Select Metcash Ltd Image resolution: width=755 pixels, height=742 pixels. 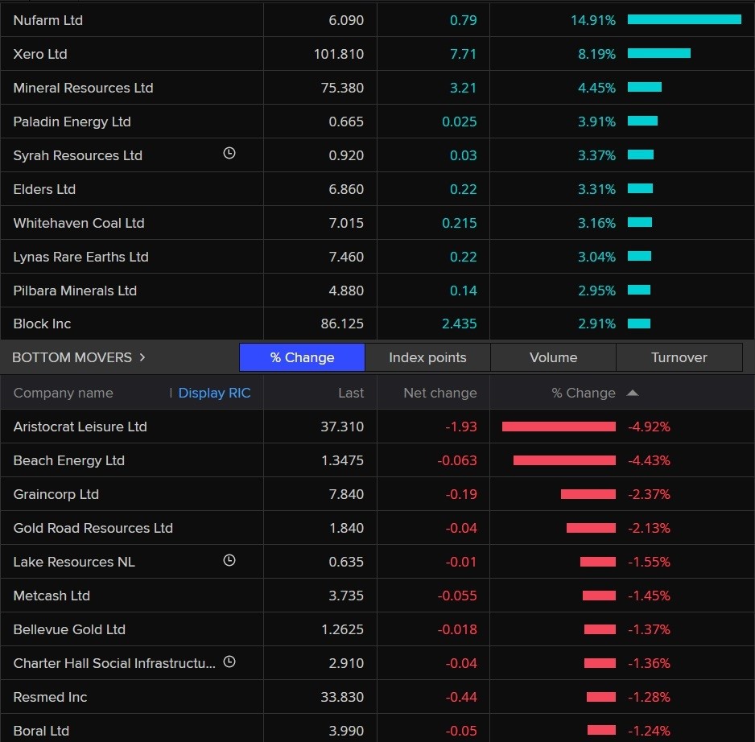[52, 596]
